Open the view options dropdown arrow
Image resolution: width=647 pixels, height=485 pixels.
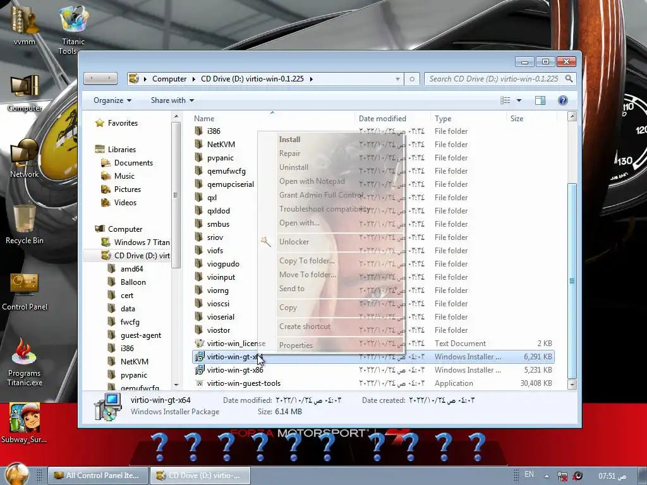click(x=519, y=100)
